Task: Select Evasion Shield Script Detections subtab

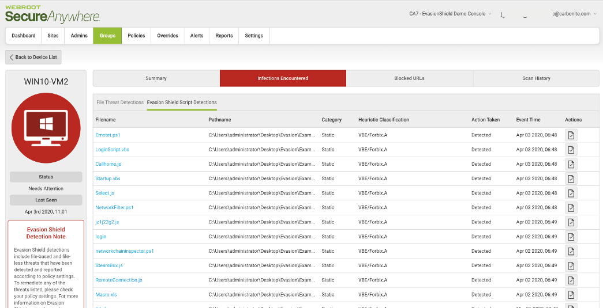Action: click(x=182, y=102)
